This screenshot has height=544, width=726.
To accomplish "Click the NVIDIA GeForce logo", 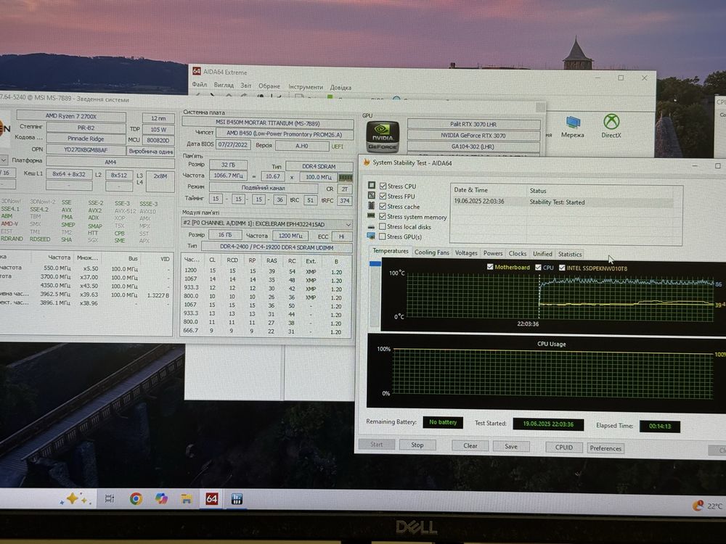I will [x=383, y=137].
